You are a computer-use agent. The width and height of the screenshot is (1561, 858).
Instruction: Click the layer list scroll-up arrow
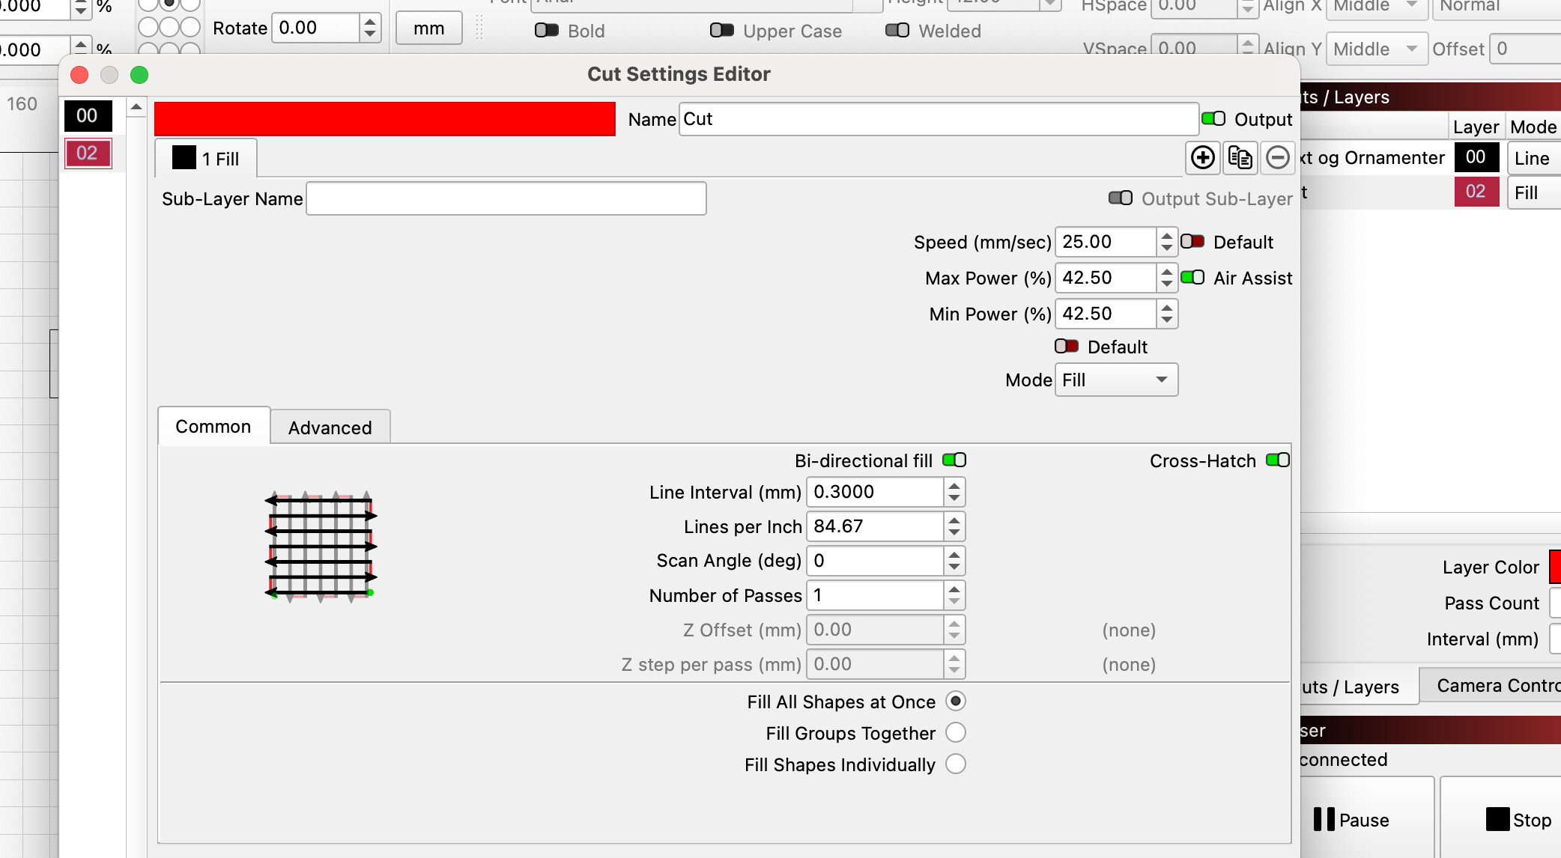136,108
